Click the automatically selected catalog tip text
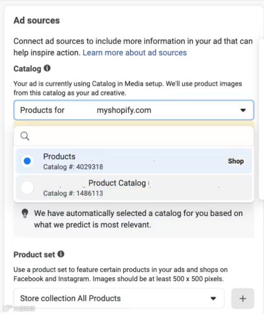The width and height of the screenshot is (264, 314). [x=138, y=219]
